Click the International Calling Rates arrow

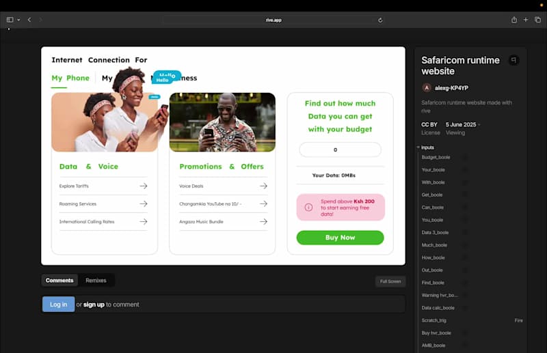144,222
